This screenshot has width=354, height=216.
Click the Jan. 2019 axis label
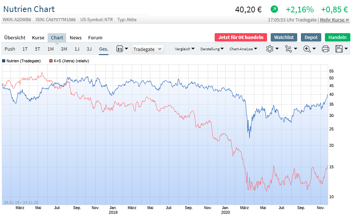[x=113, y=210]
